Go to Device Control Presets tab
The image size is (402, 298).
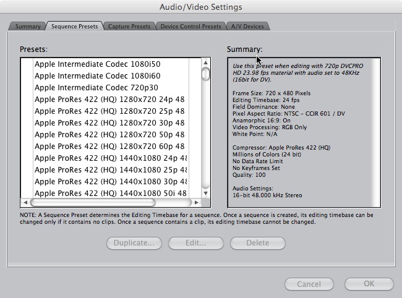point(190,27)
